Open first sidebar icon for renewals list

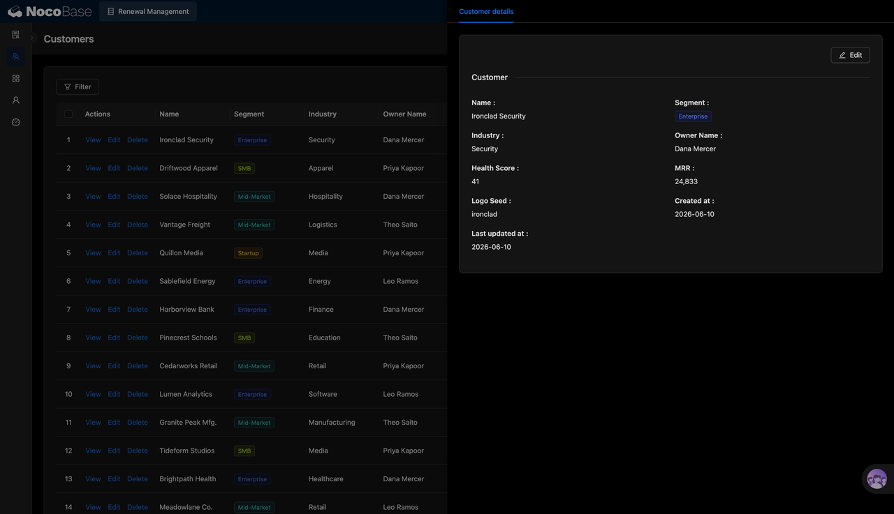pos(15,35)
